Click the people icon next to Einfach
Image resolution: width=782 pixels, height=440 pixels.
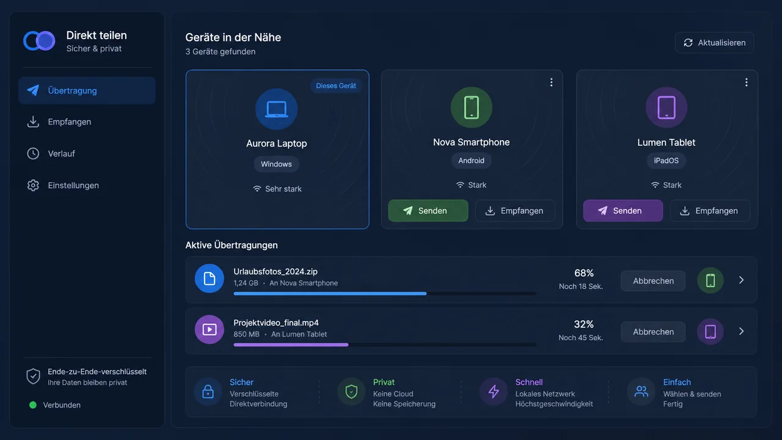[641, 392]
